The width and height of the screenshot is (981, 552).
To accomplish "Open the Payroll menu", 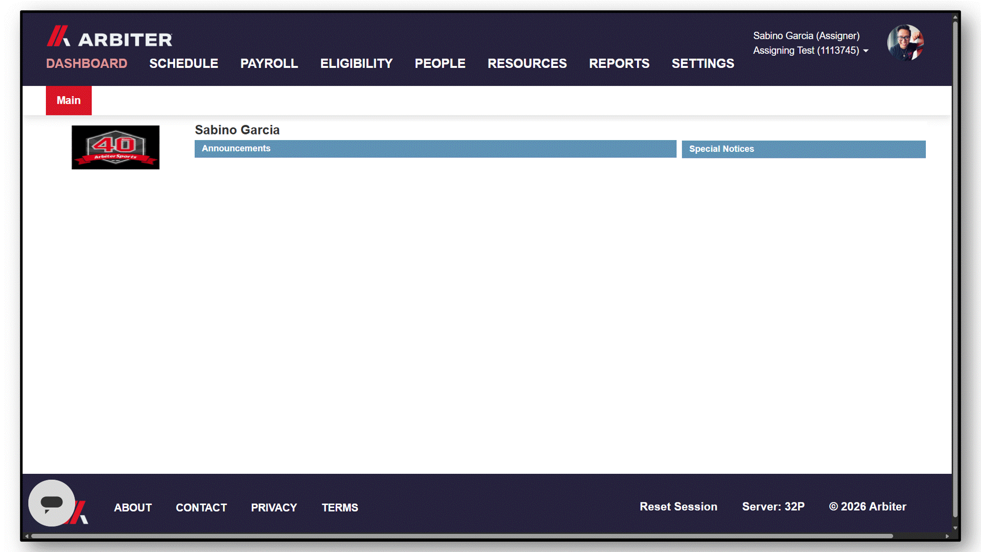I will coord(269,63).
